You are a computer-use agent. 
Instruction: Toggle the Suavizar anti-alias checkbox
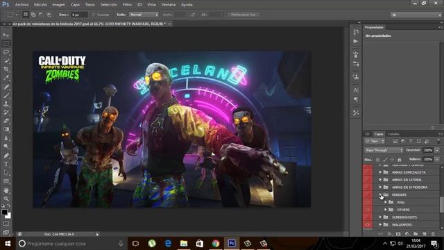[94, 15]
